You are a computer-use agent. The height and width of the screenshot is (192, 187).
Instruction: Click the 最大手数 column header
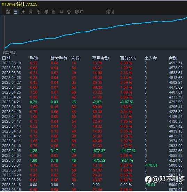[x=59, y=58]
